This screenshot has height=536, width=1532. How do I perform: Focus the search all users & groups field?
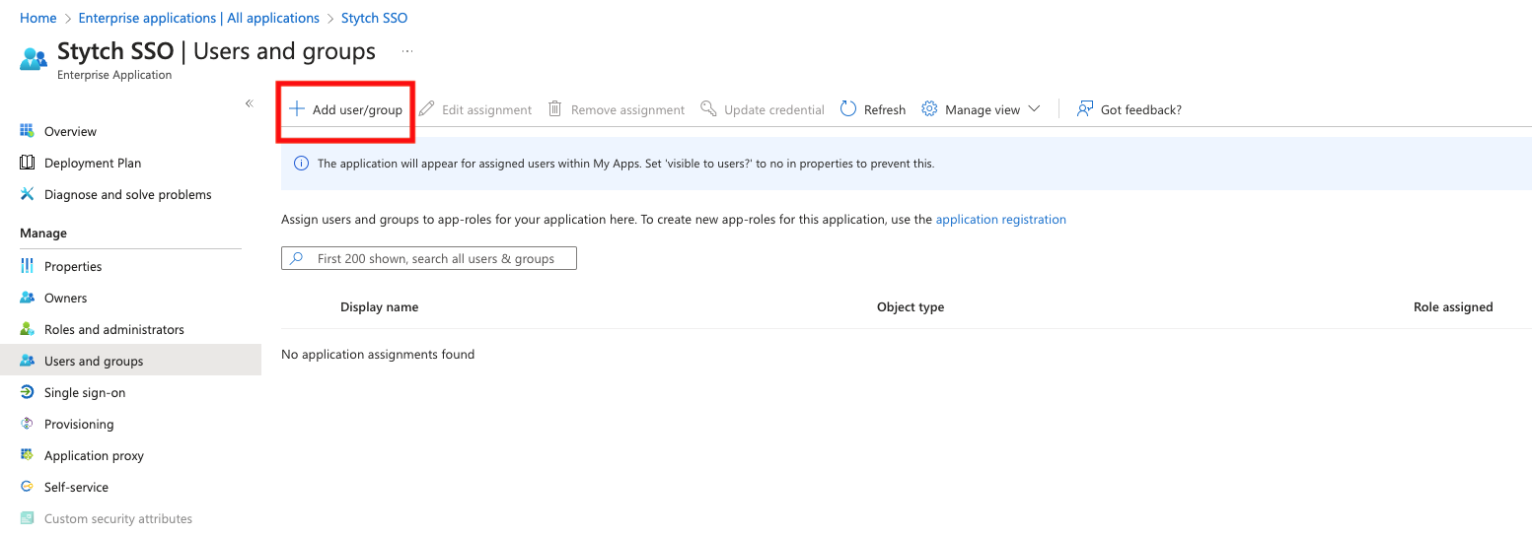pyautogui.click(x=429, y=258)
